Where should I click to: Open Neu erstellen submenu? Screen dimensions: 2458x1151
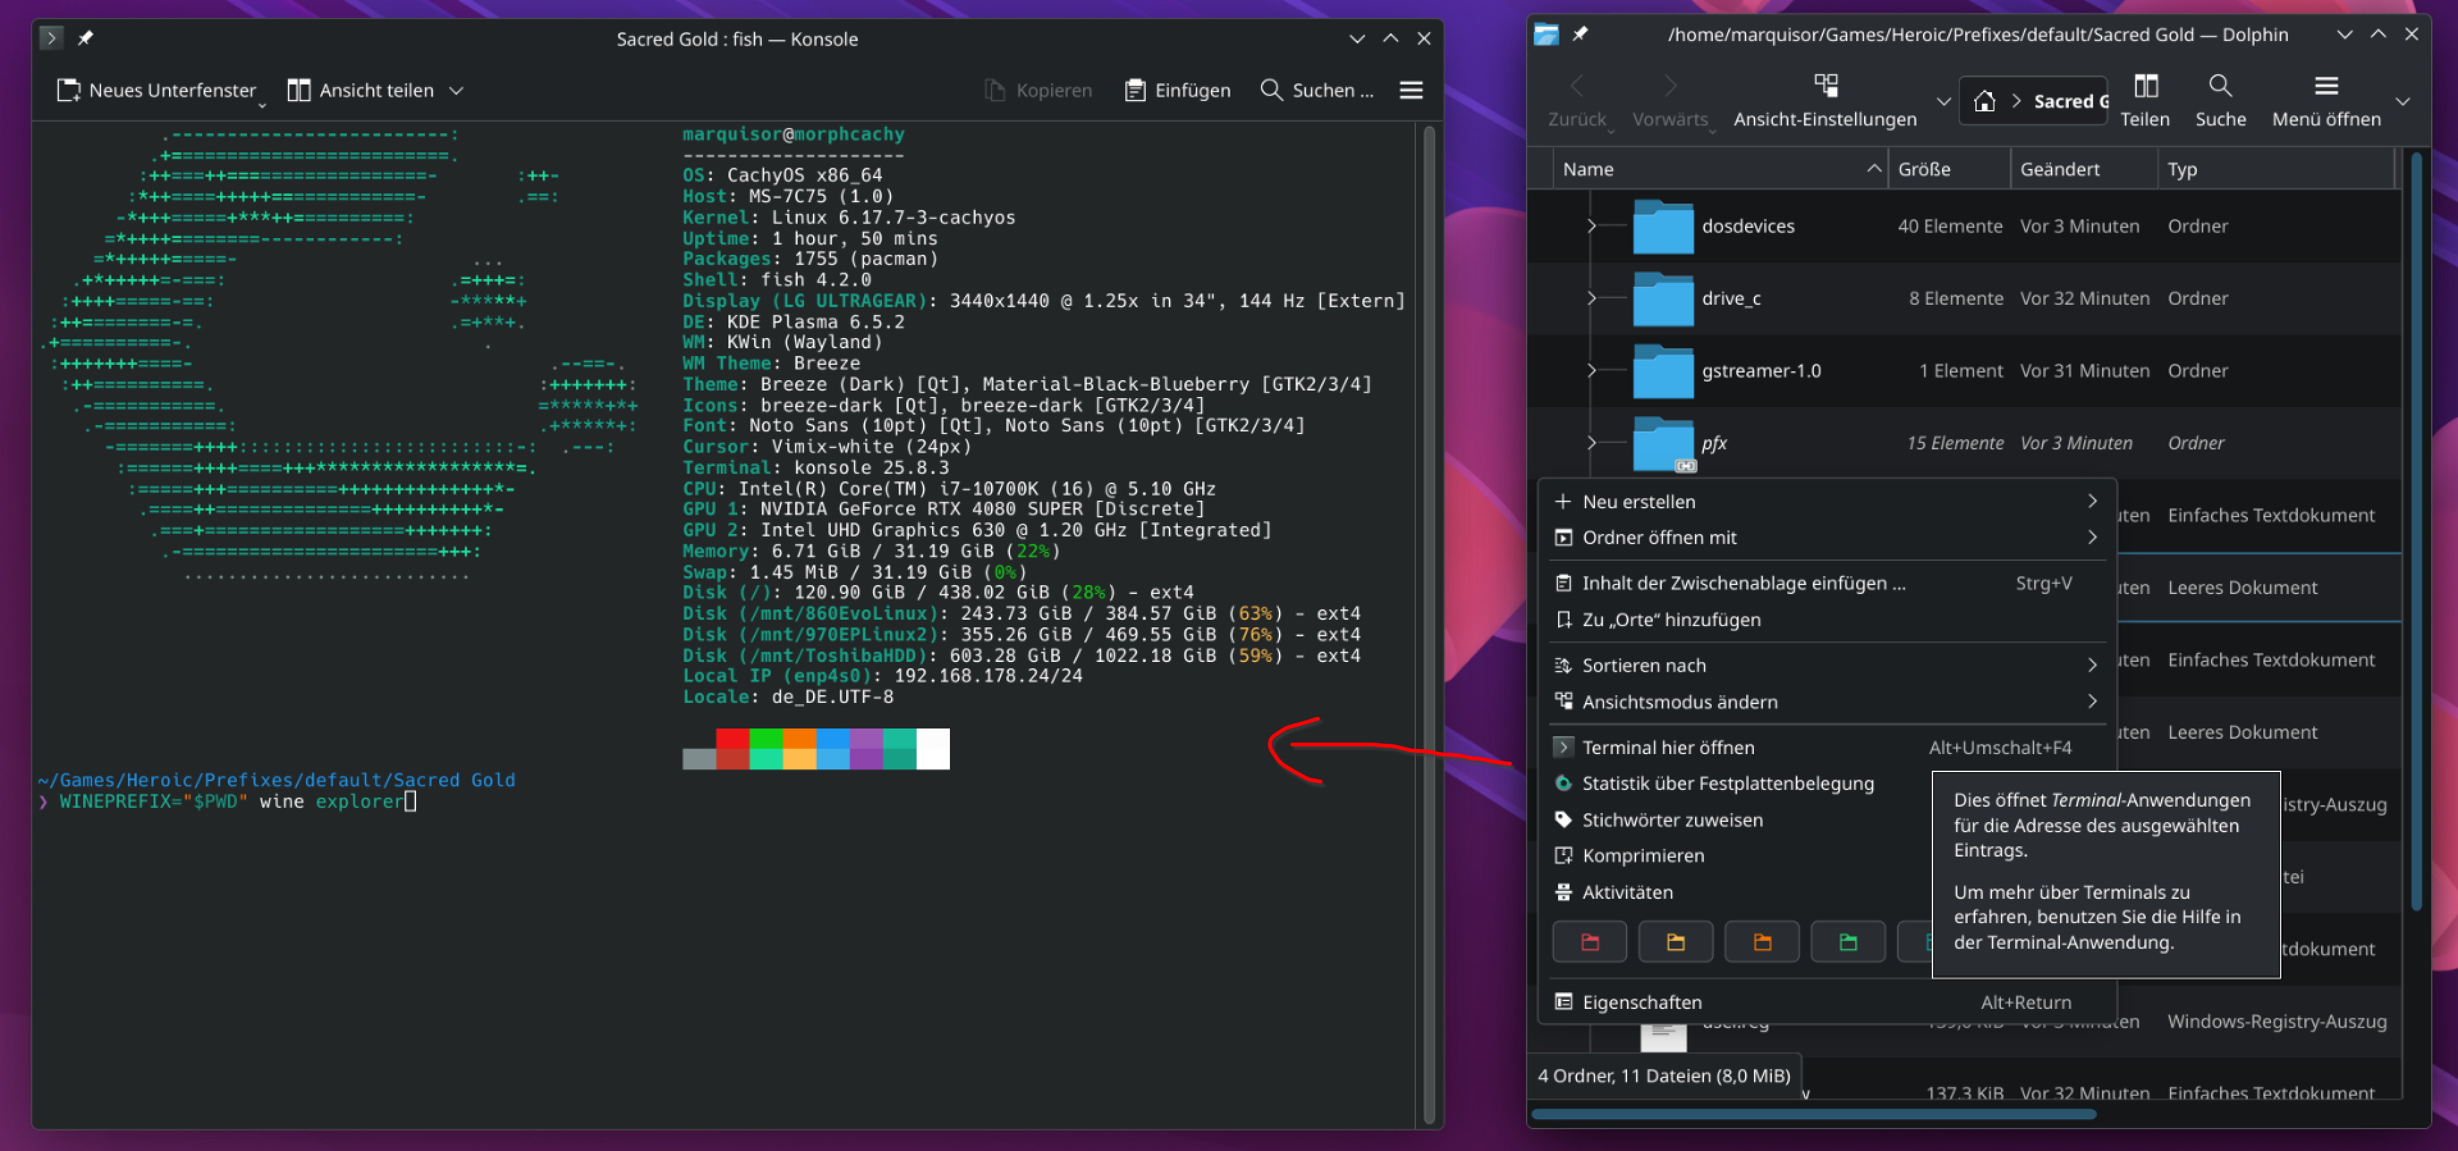click(1826, 502)
